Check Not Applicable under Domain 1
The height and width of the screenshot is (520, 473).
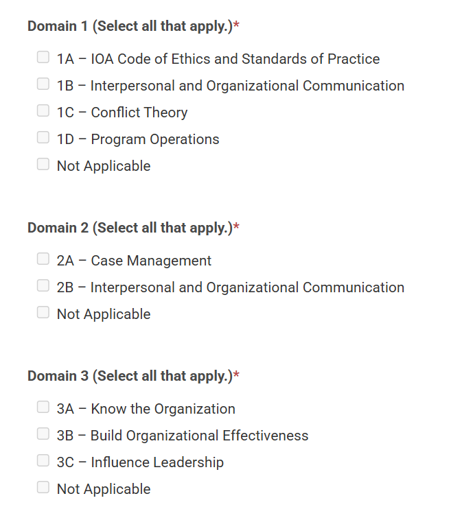pyautogui.click(x=43, y=164)
